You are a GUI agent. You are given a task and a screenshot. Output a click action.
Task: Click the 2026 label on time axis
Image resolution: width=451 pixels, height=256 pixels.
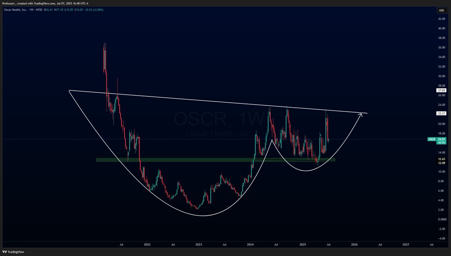pos(354,244)
